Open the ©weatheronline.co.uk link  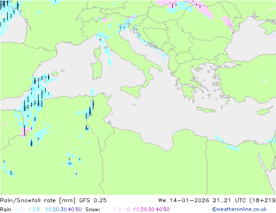[239, 209]
